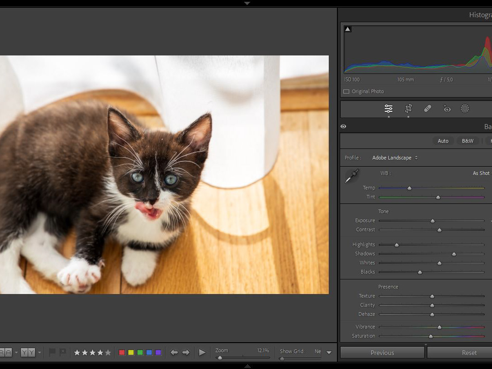Open the Masking circle tool
492x369 pixels.
pos(465,109)
